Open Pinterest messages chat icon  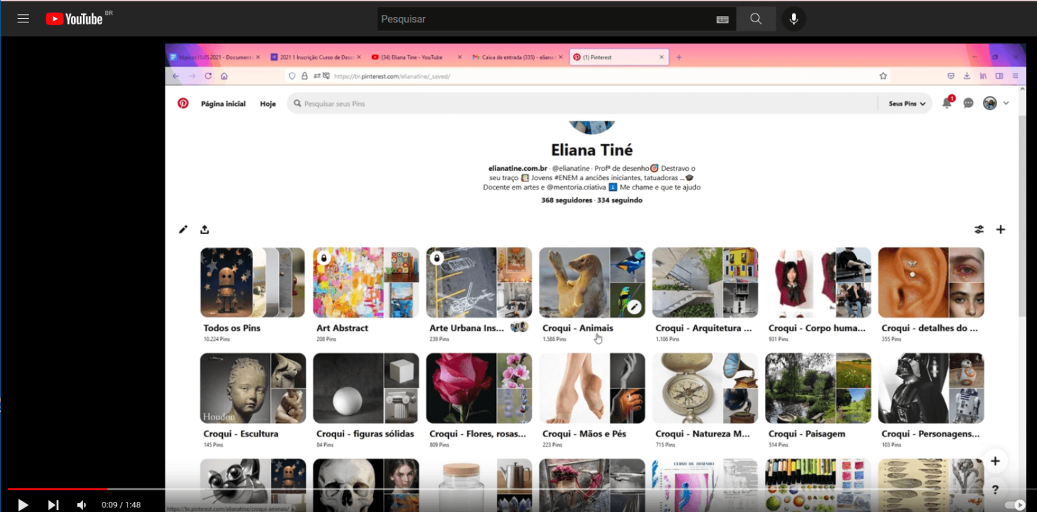(968, 103)
